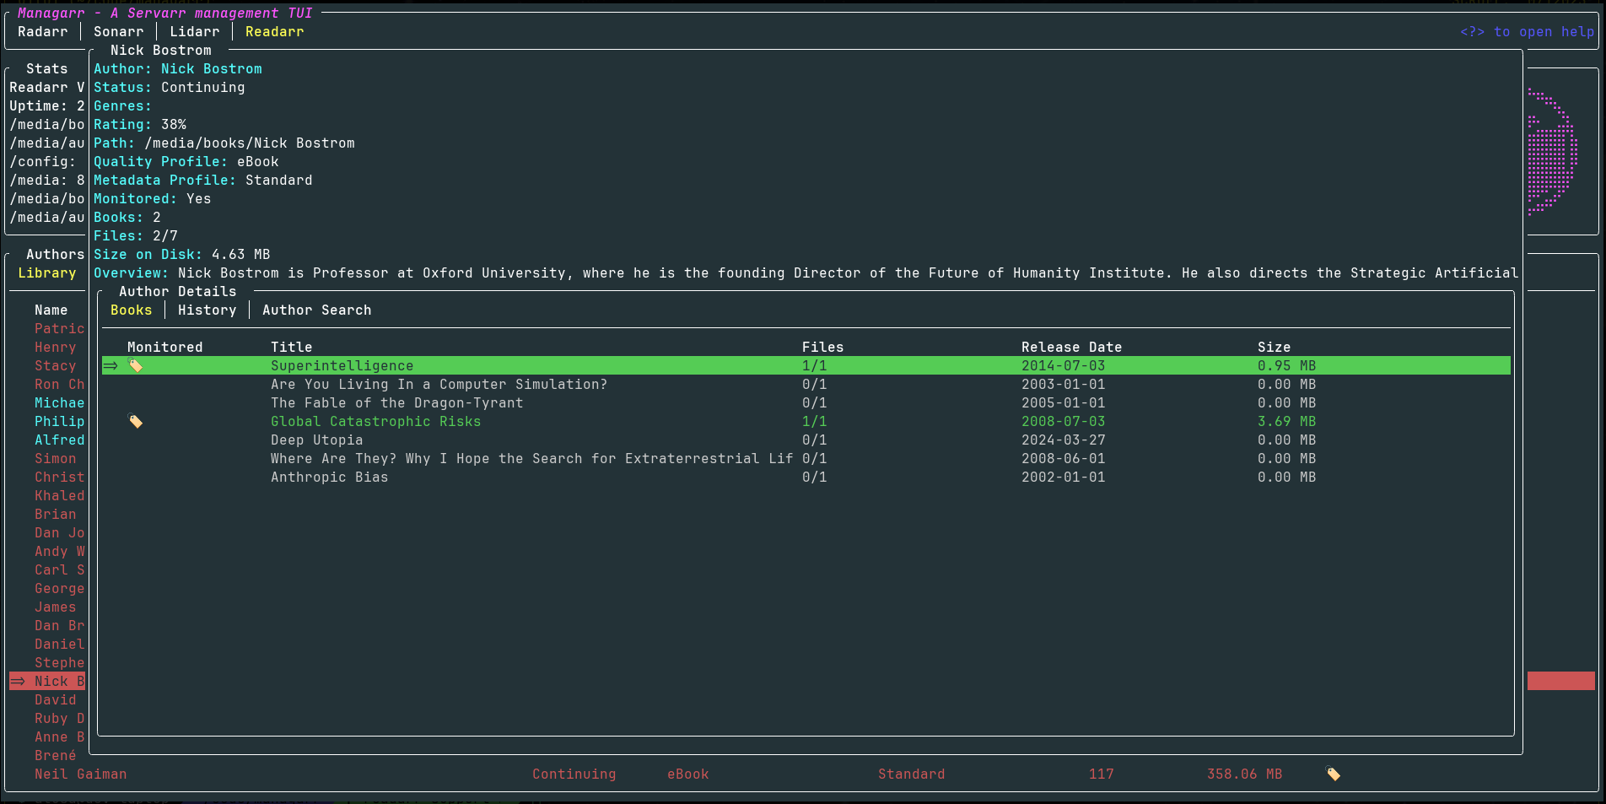Select author Philip in the sidebar list
The height and width of the screenshot is (804, 1606).
coord(59,421)
